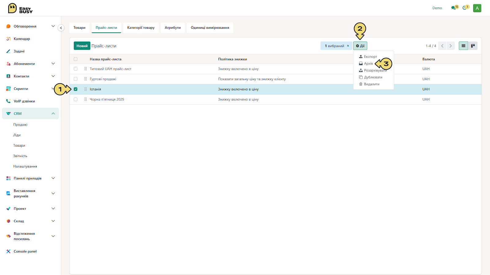Click drag handle of Гуртові продажі row
This screenshot has width=490, height=275.
(x=85, y=79)
